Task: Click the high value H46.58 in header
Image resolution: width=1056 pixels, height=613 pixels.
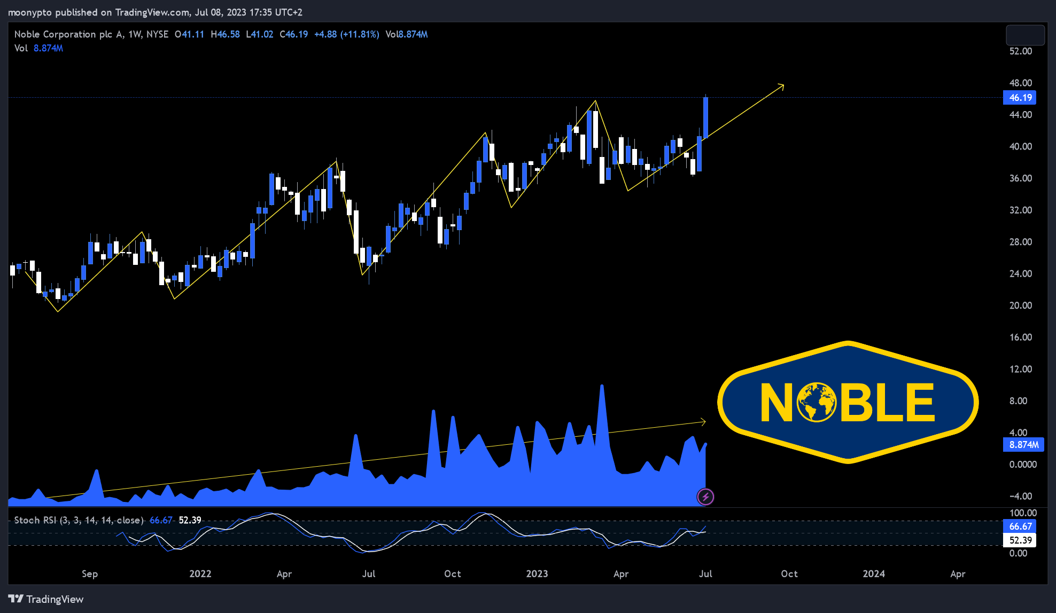Action: click(x=225, y=34)
